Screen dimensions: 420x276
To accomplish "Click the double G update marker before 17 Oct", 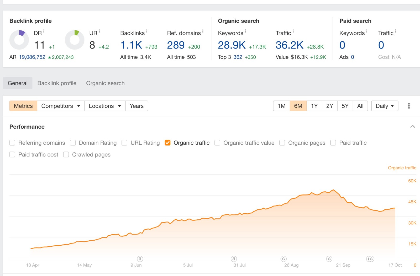I will (x=370, y=259).
